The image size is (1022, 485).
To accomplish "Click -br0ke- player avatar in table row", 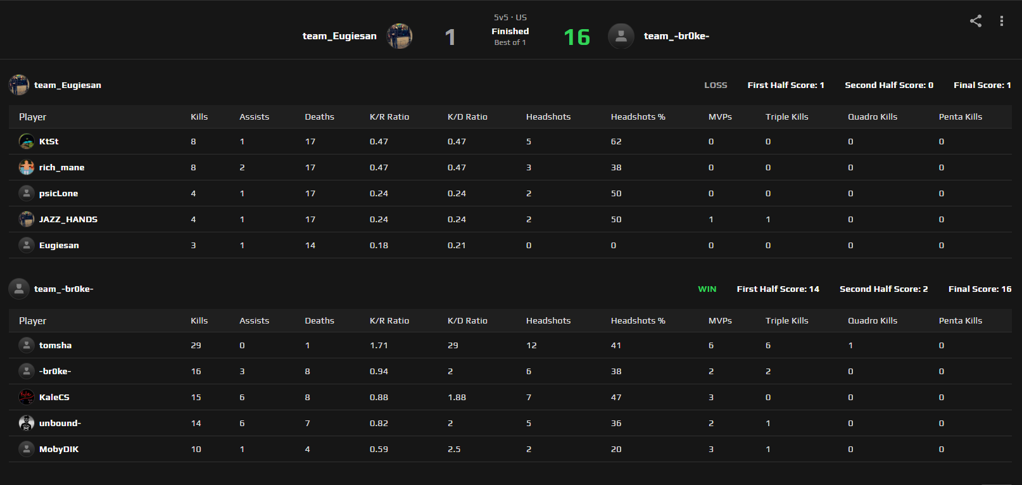I will (27, 371).
